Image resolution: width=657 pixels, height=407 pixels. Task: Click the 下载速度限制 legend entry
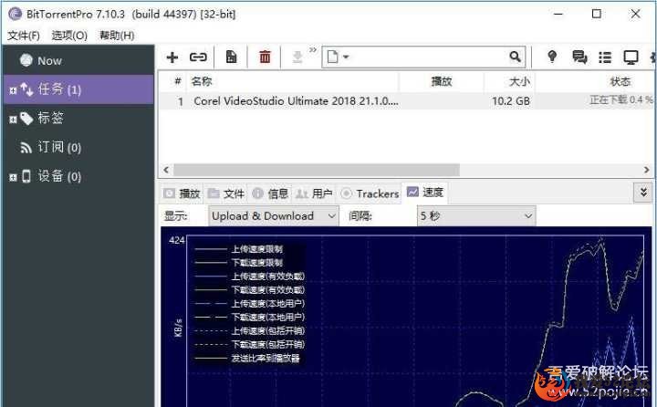click(x=257, y=263)
